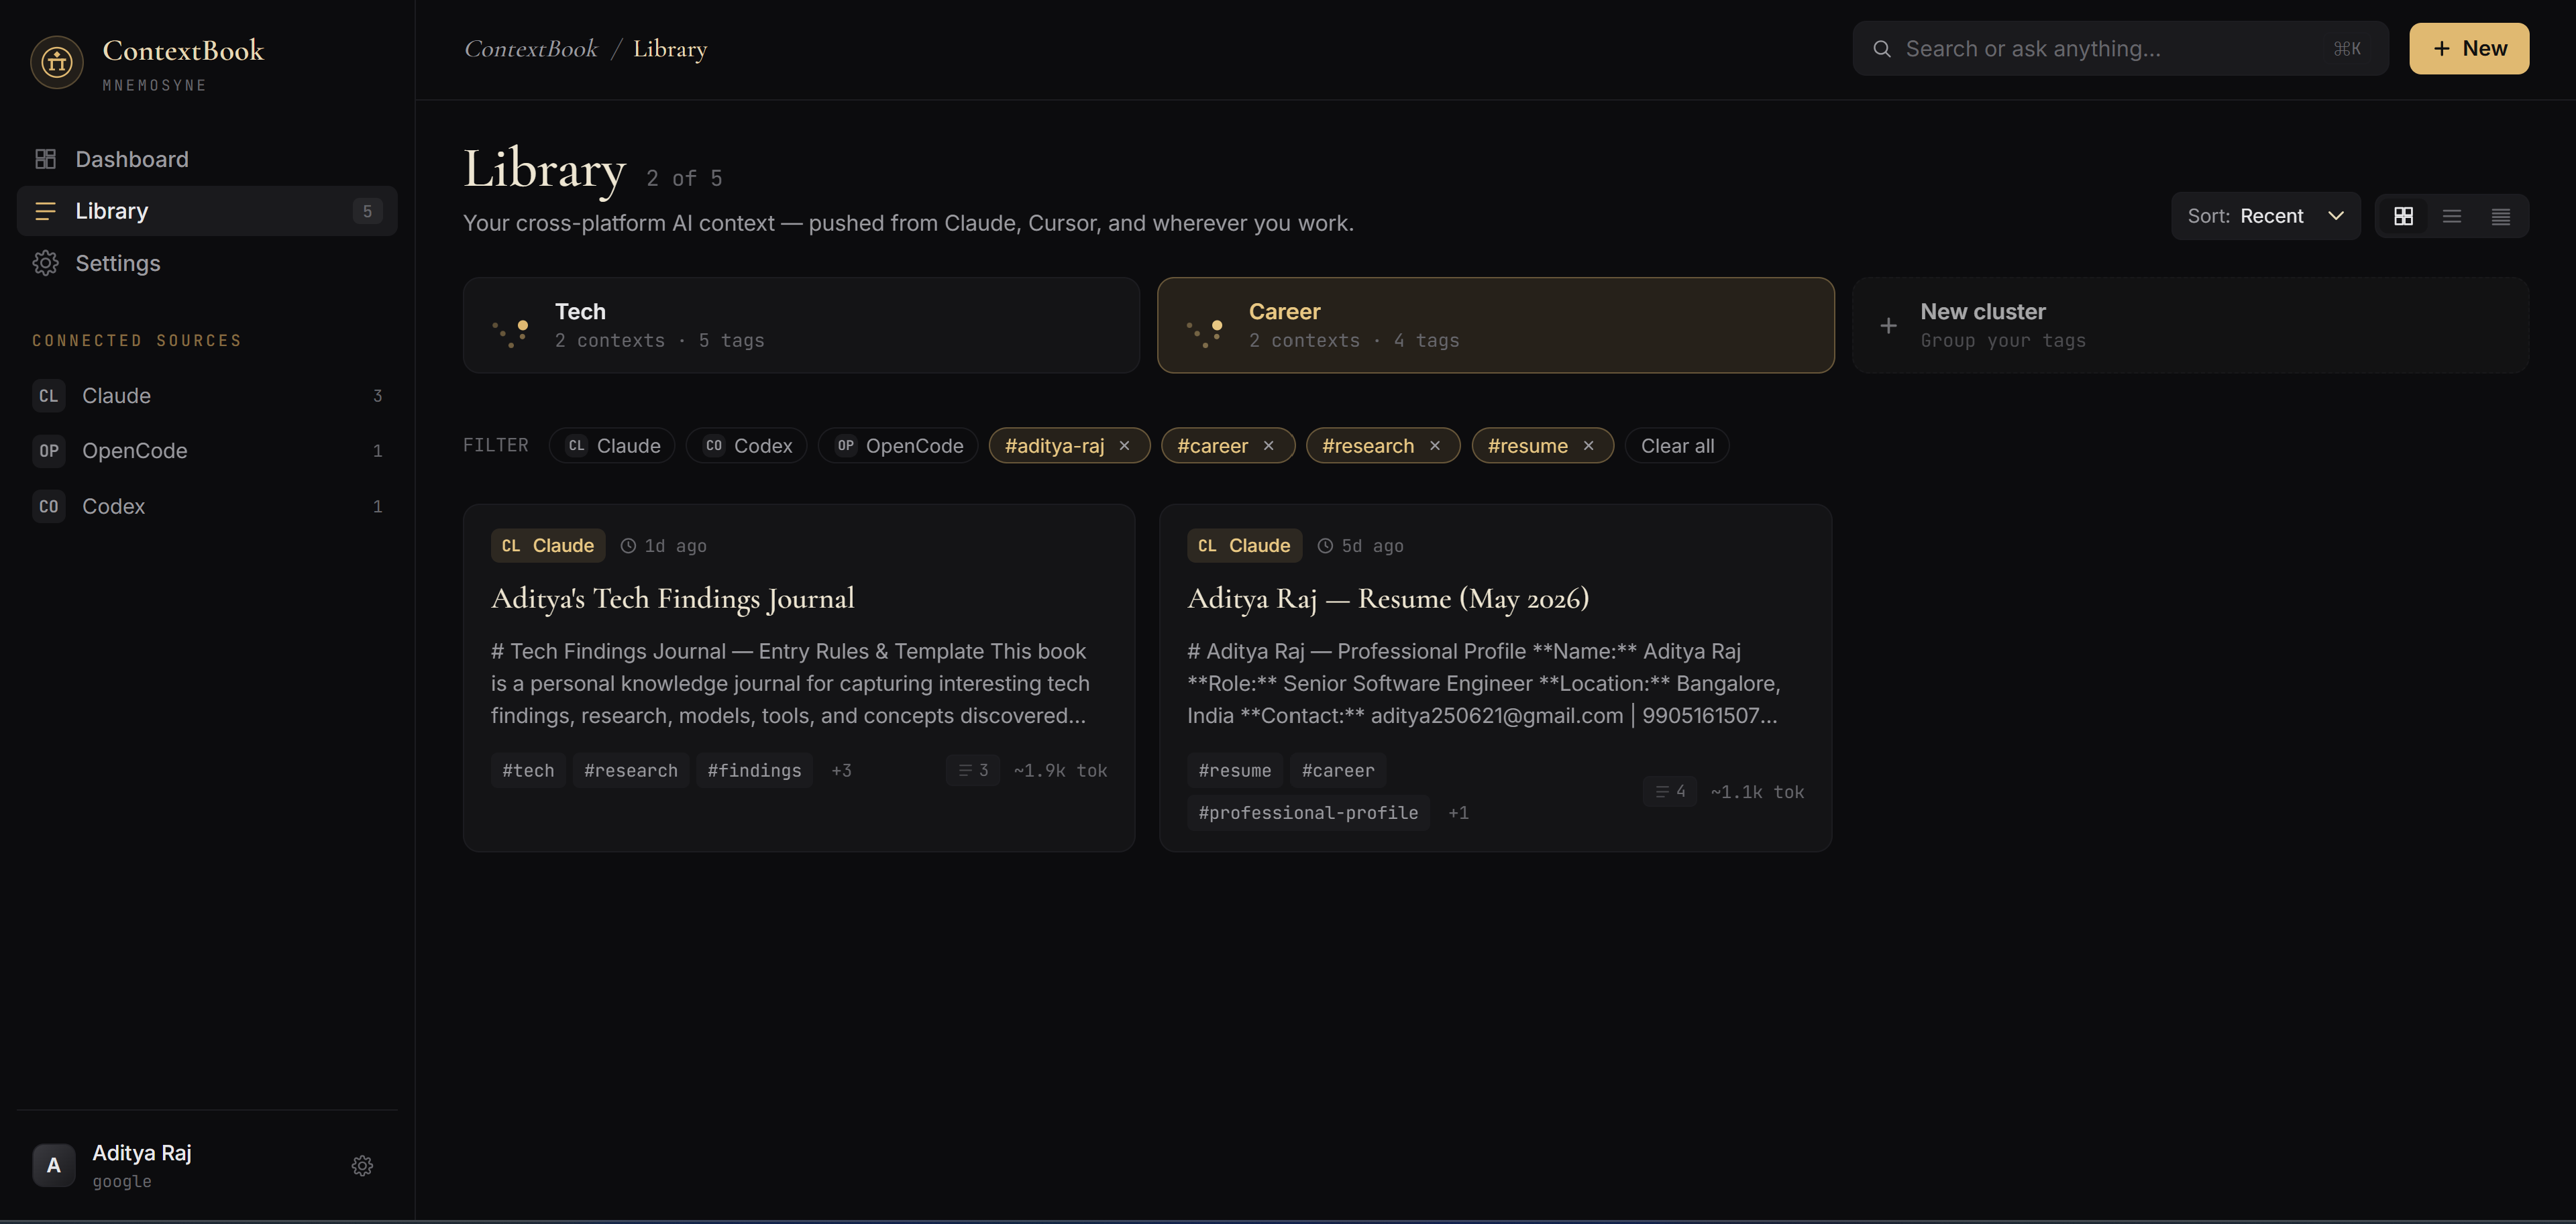Click the ⌘K shortcut hint

[x=2347, y=49]
